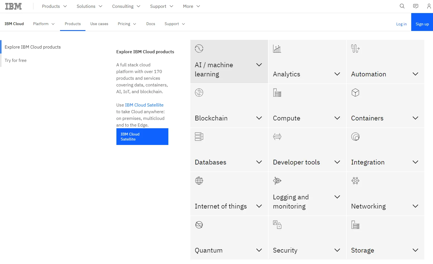This screenshot has height=264, width=433.
Task: Click the Analytics chart icon
Action: 277,49
